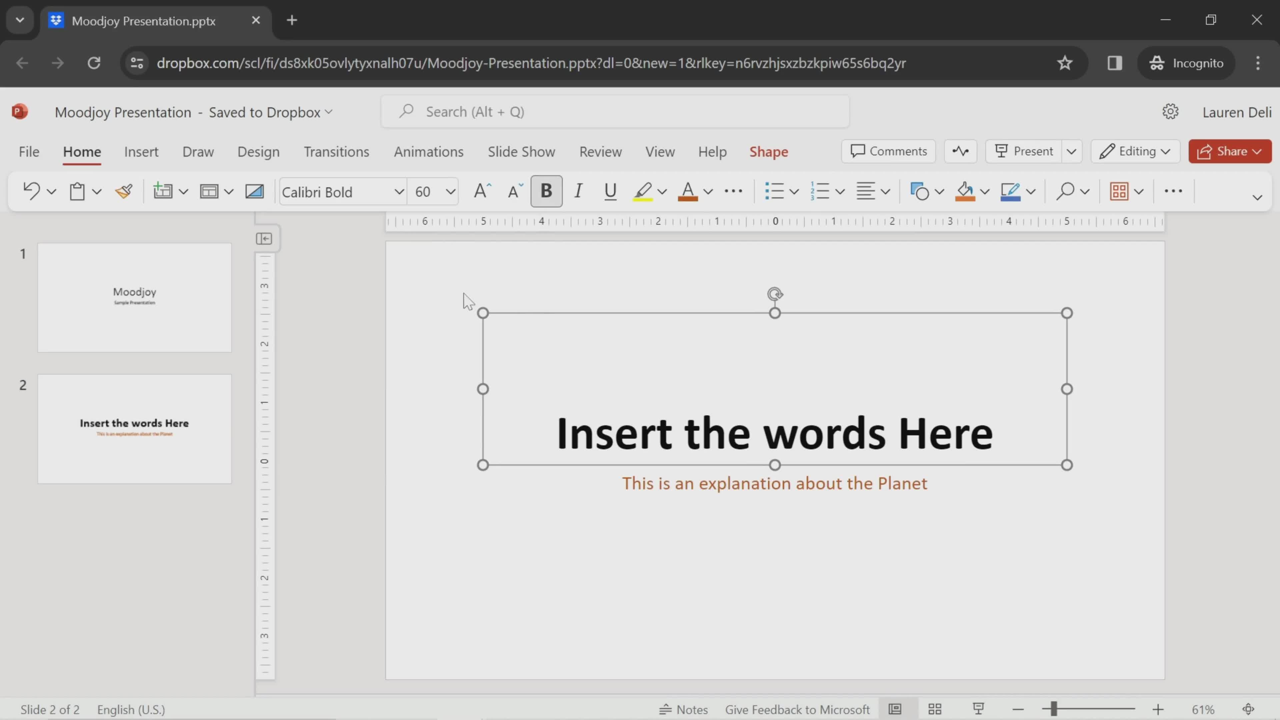
Task: Click the Shapes icon
Action: pyautogui.click(x=919, y=191)
